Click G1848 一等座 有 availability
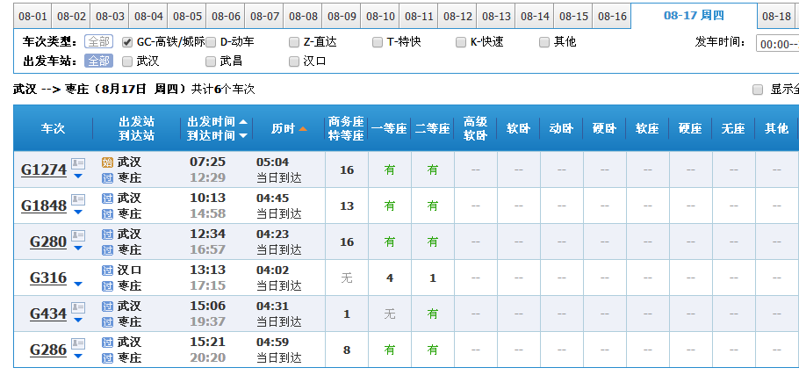The image size is (799, 375). 390,206
